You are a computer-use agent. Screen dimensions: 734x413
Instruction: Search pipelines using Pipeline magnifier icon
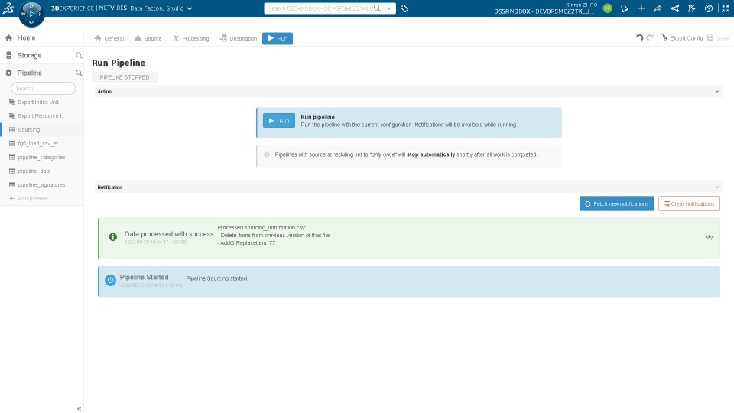click(x=79, y=73)
